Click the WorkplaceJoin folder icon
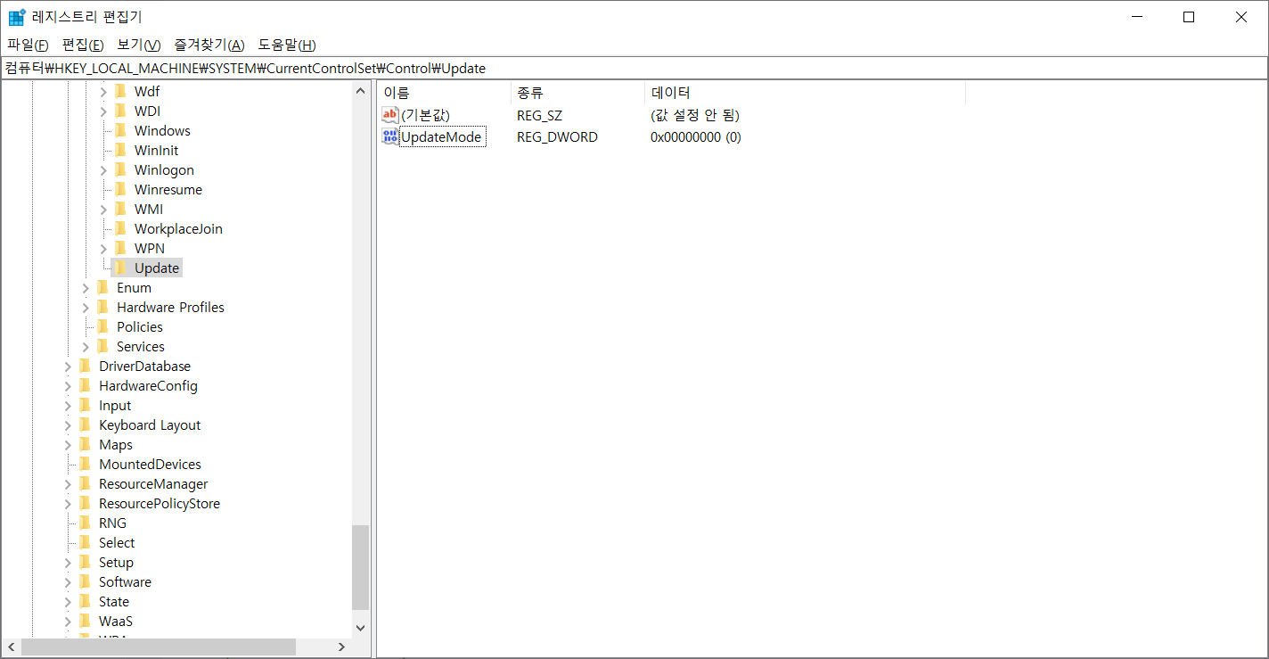Screen dimensions: 1269x659 point(120,228)
